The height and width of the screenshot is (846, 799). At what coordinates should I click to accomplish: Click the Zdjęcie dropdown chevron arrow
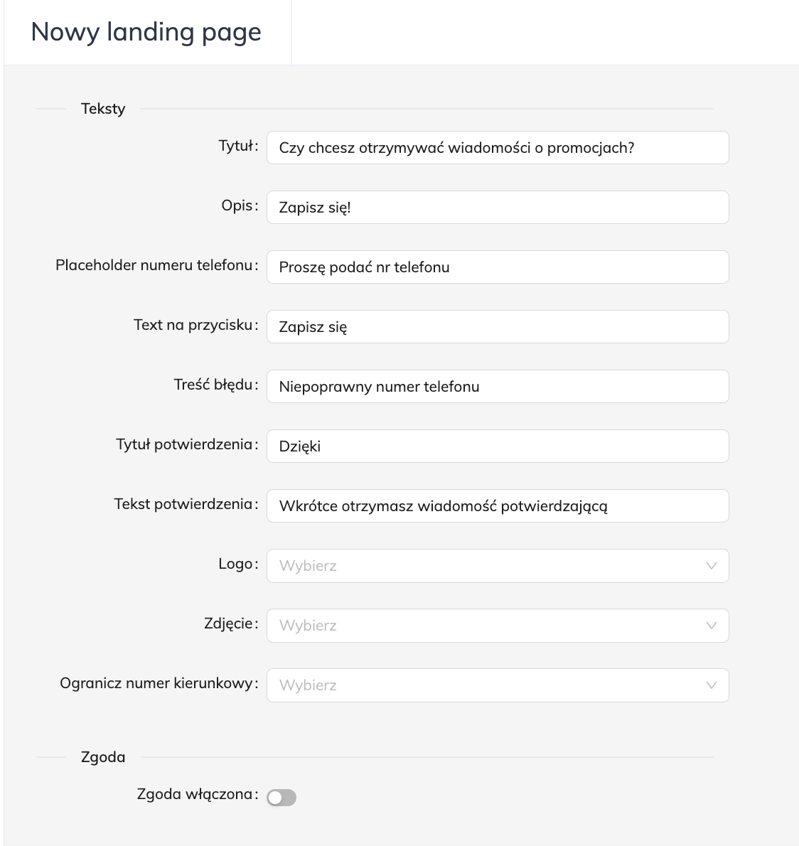pyautogui.click(x=711, y=626)
